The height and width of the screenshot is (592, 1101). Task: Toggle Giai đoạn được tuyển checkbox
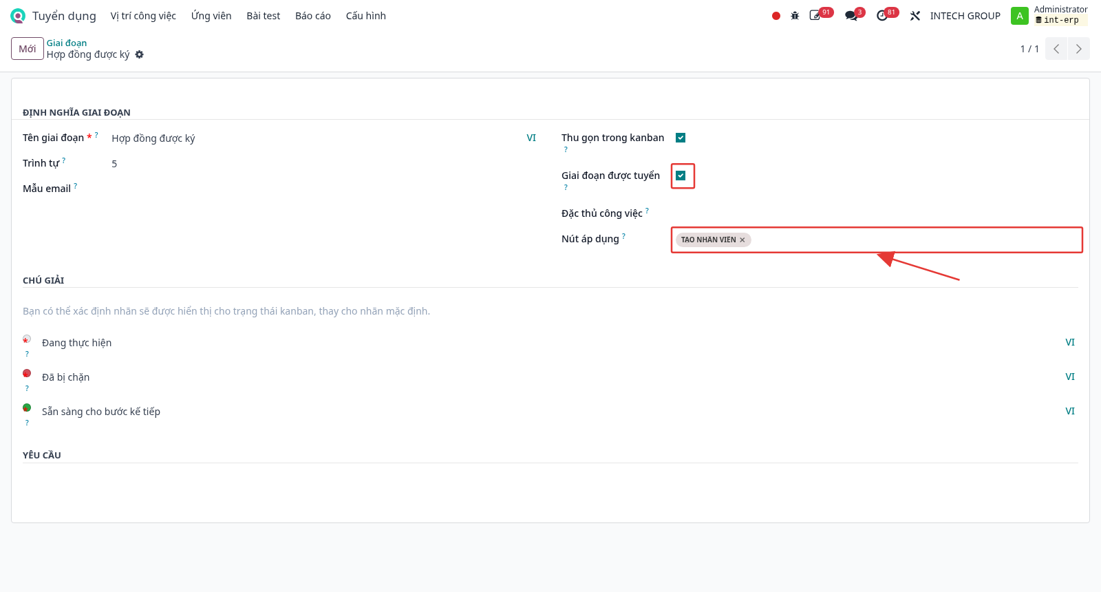point(681,176)
